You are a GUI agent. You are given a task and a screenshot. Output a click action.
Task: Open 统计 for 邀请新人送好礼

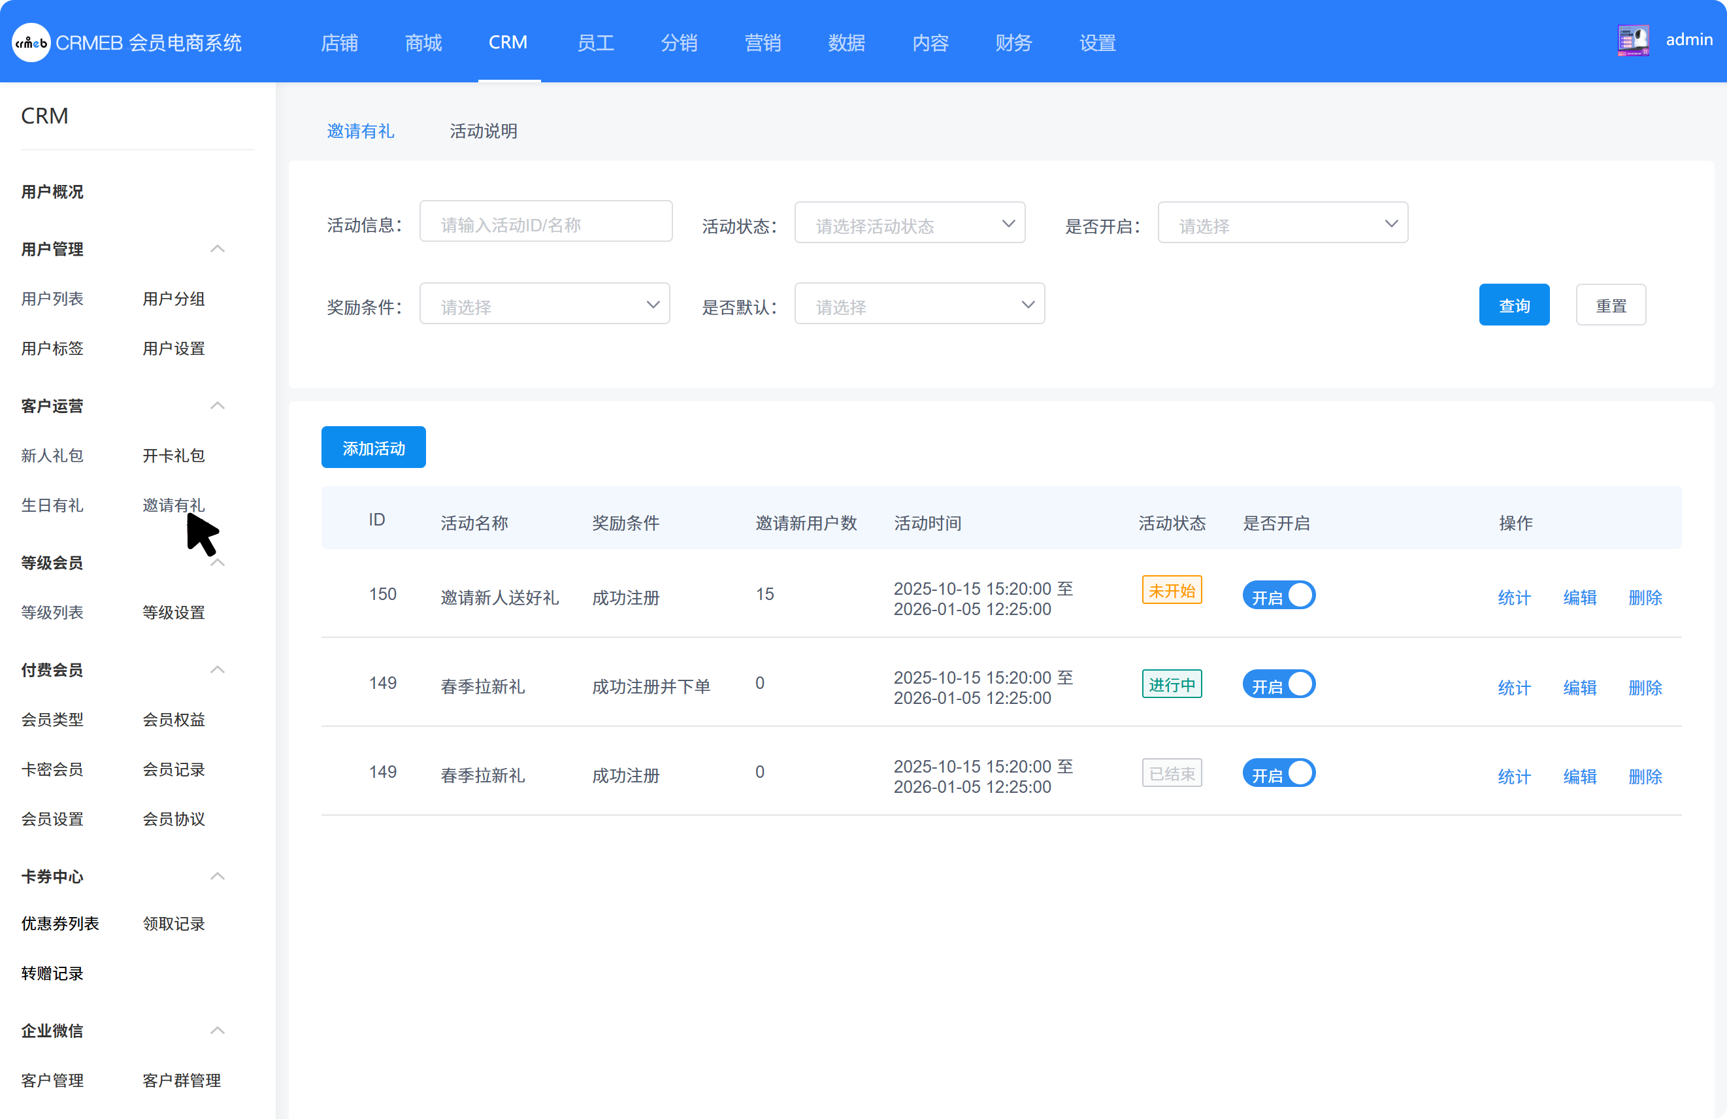[x=1515, y=598]
